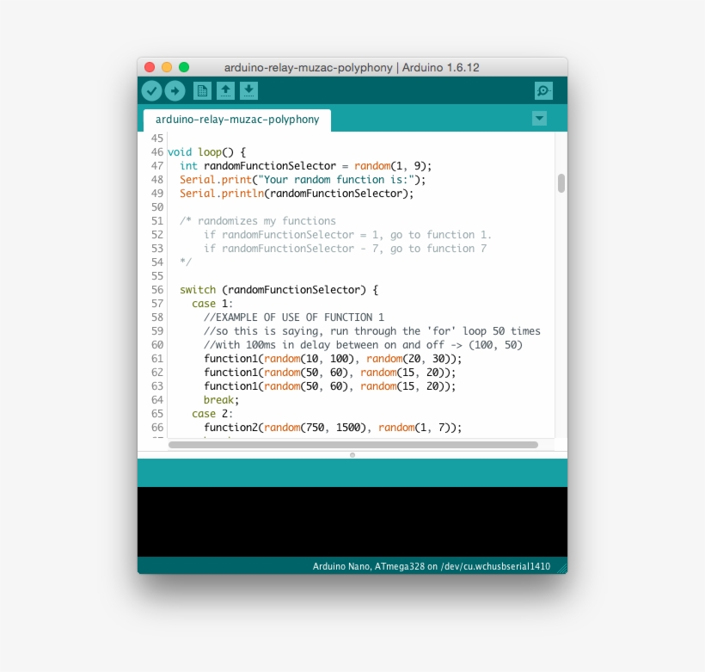Minimize the window with the yellow button
This screenshot has height=672, width=705.
[167, 67]
